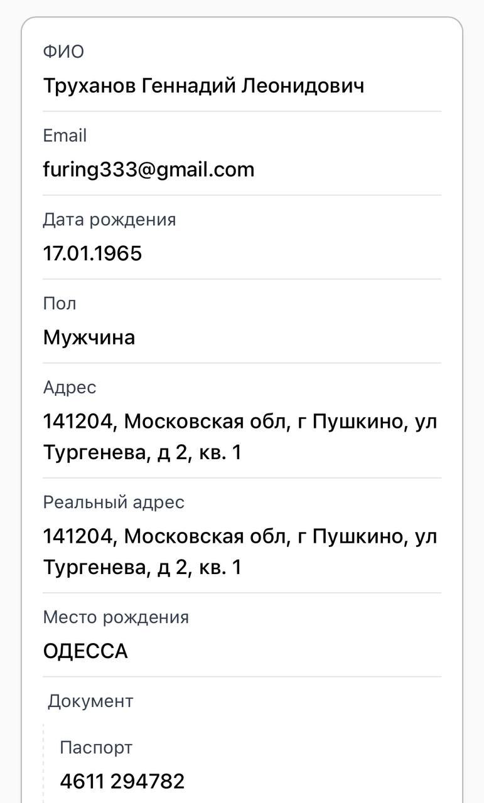
Task: Click the surname Труханов in the name field
Action: click(89, 85)
